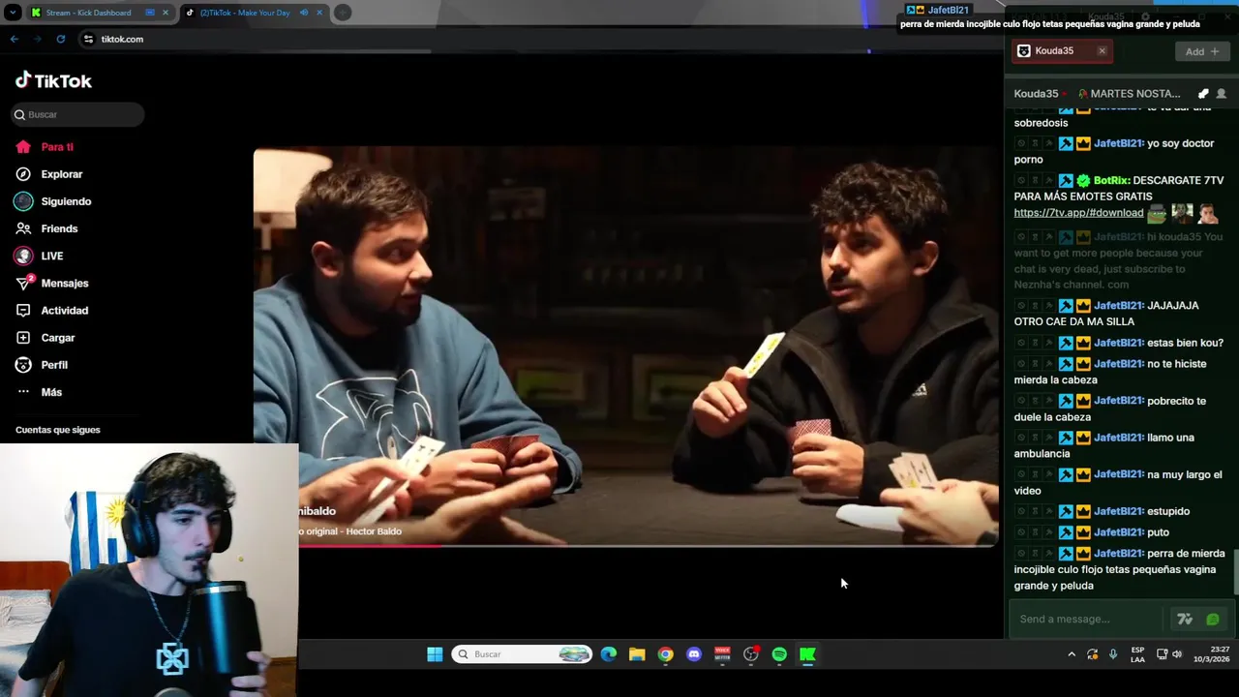
Task: Click browser back arrow
Action: click(15, 39)
